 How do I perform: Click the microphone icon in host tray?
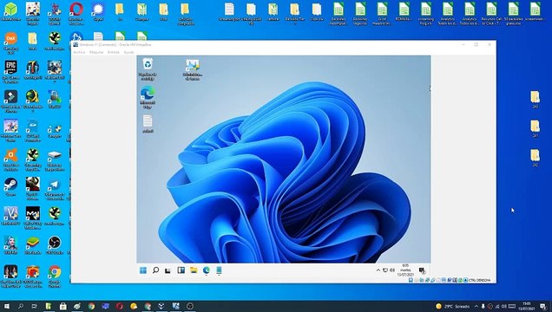[x=483, y=307]
